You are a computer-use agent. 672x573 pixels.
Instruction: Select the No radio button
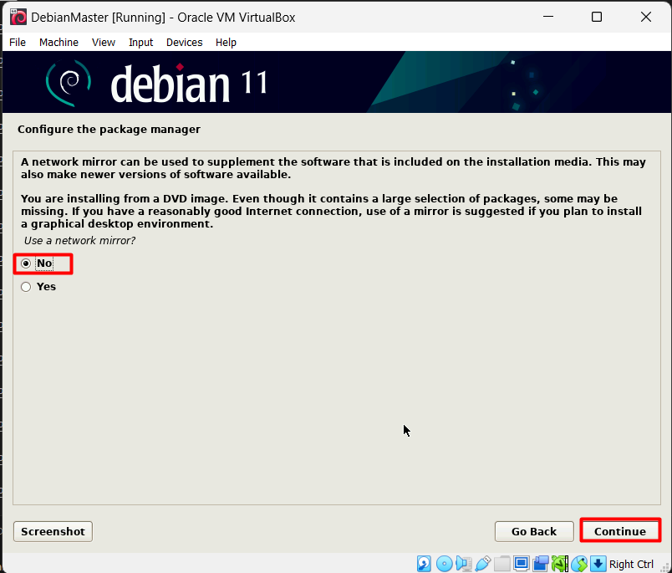26,263
